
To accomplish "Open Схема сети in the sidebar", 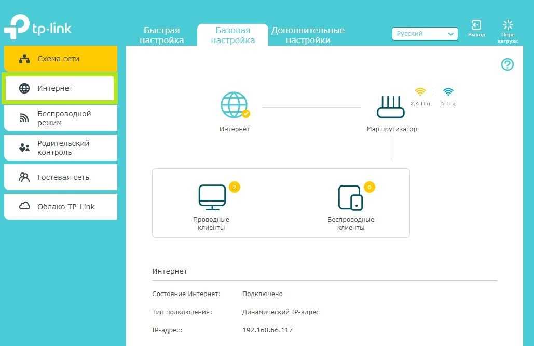I will coord(60,59).
